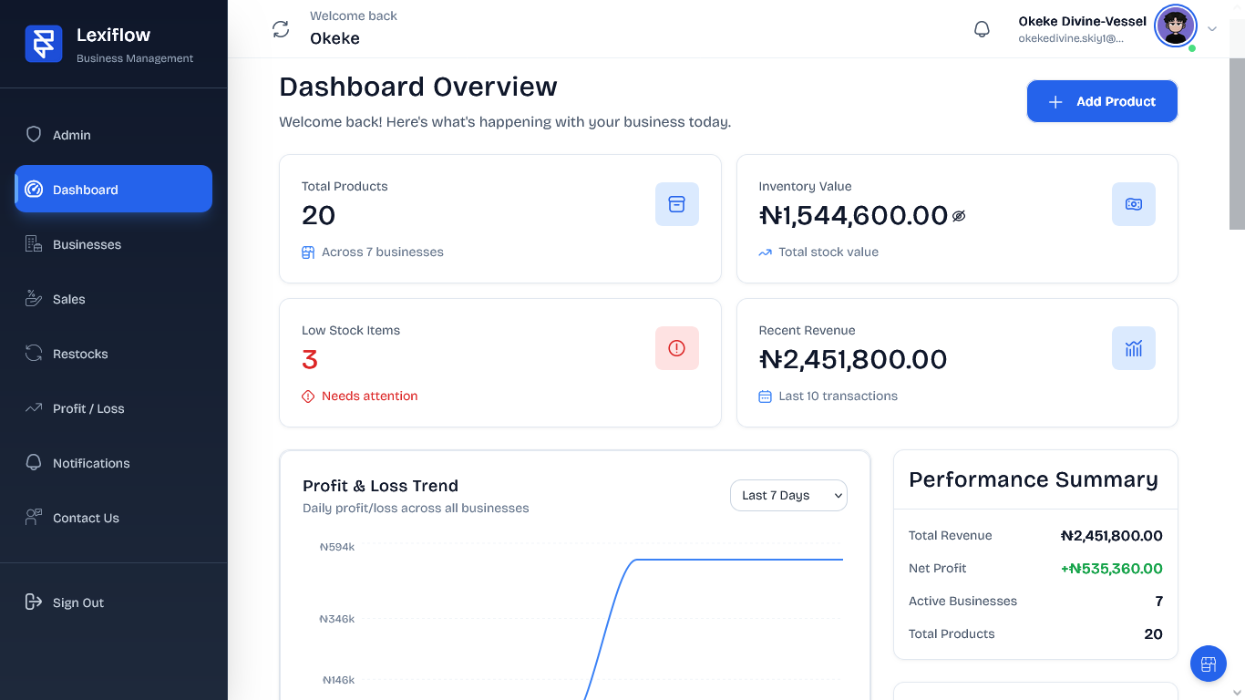Click the Okeke Divine-Vessel name in header

[x=1083, y=22]
